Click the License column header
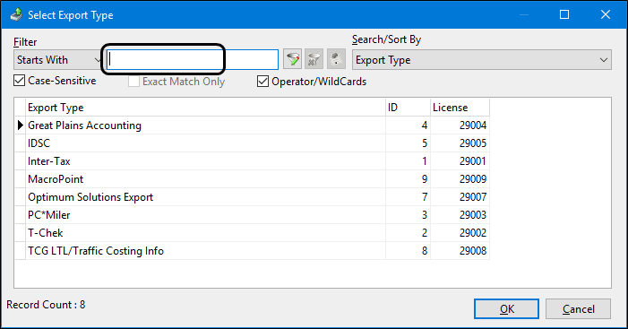The width and height of the screenshot is (628, 329). pos(460,108)
